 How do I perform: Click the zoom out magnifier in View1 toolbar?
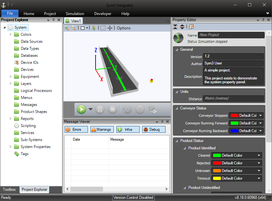coord(74,28)
